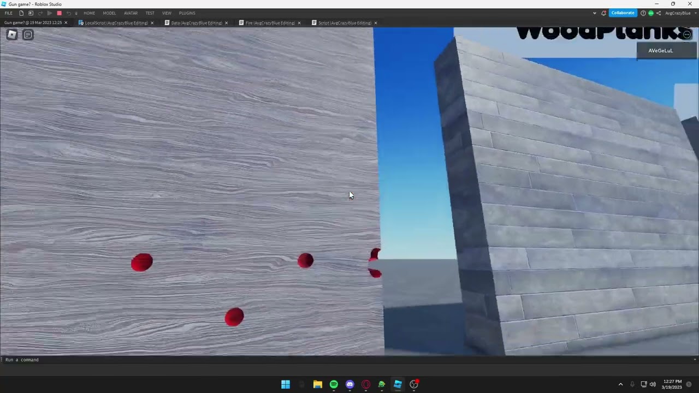The image size is (699, 393).
Task: Expand the command bar history dropdown arrow
Action: click(695, 360)
